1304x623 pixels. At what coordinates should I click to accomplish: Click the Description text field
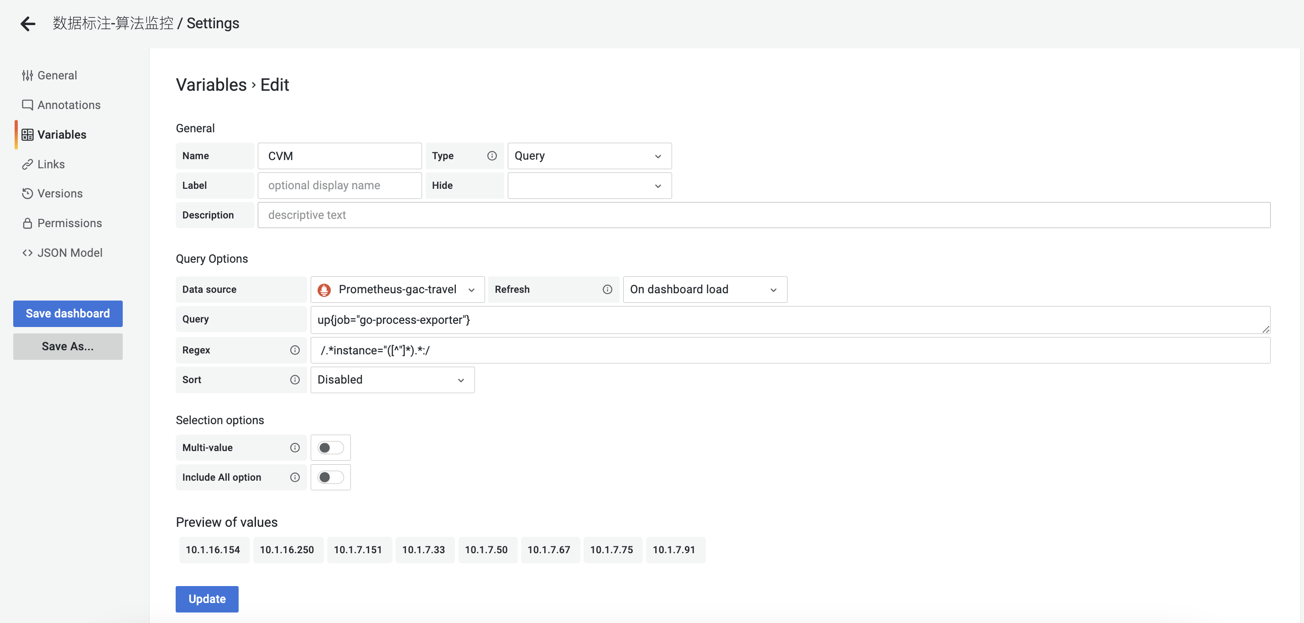click(x=763, y=215)
